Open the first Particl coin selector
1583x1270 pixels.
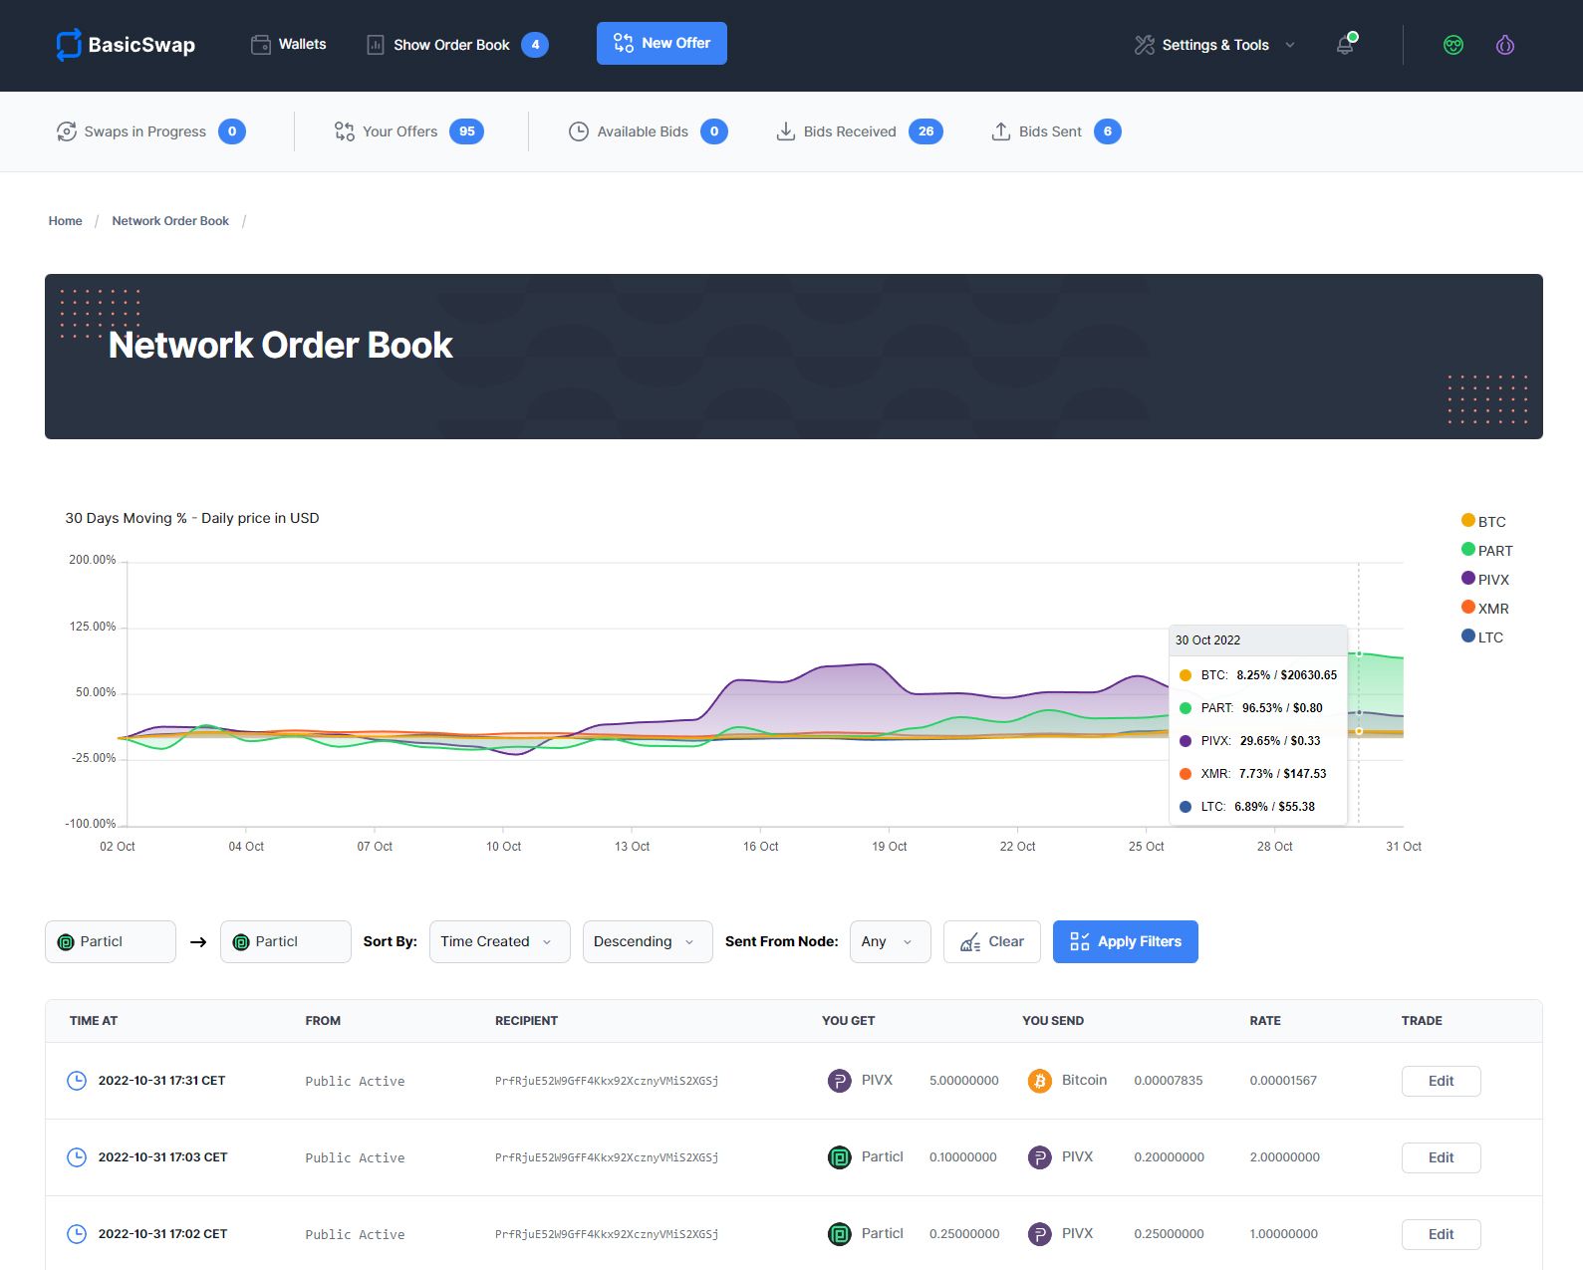click(x=111, y=941)
